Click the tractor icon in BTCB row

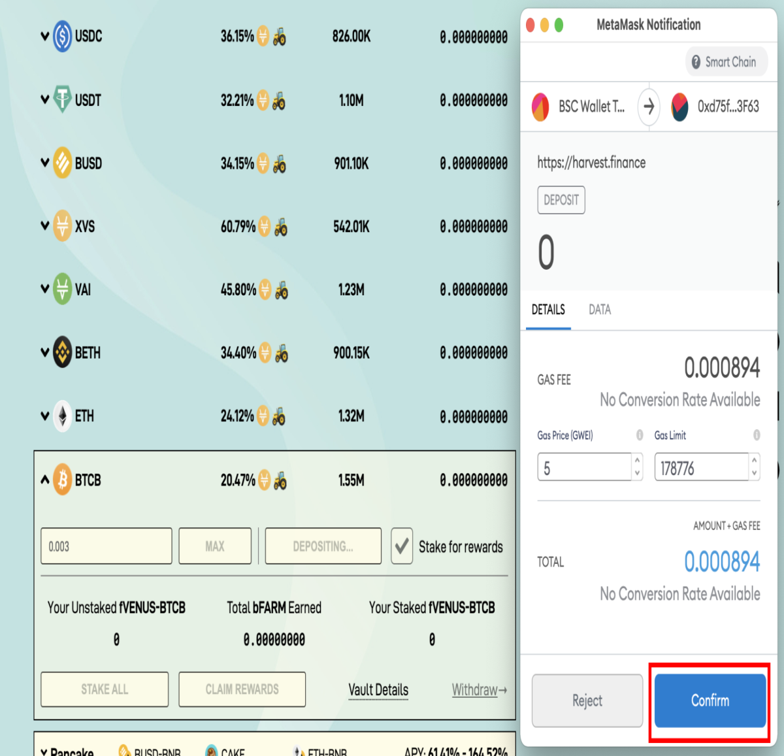tap(280, 481)
